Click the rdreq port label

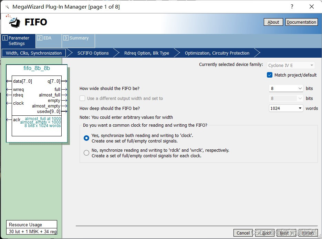(x=18, y=95)
